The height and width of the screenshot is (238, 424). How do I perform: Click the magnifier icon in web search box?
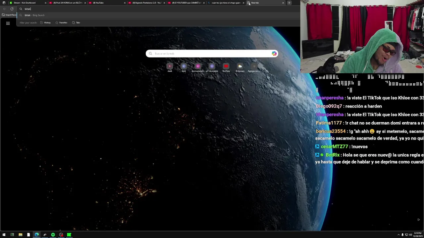[x=150, y=54]
